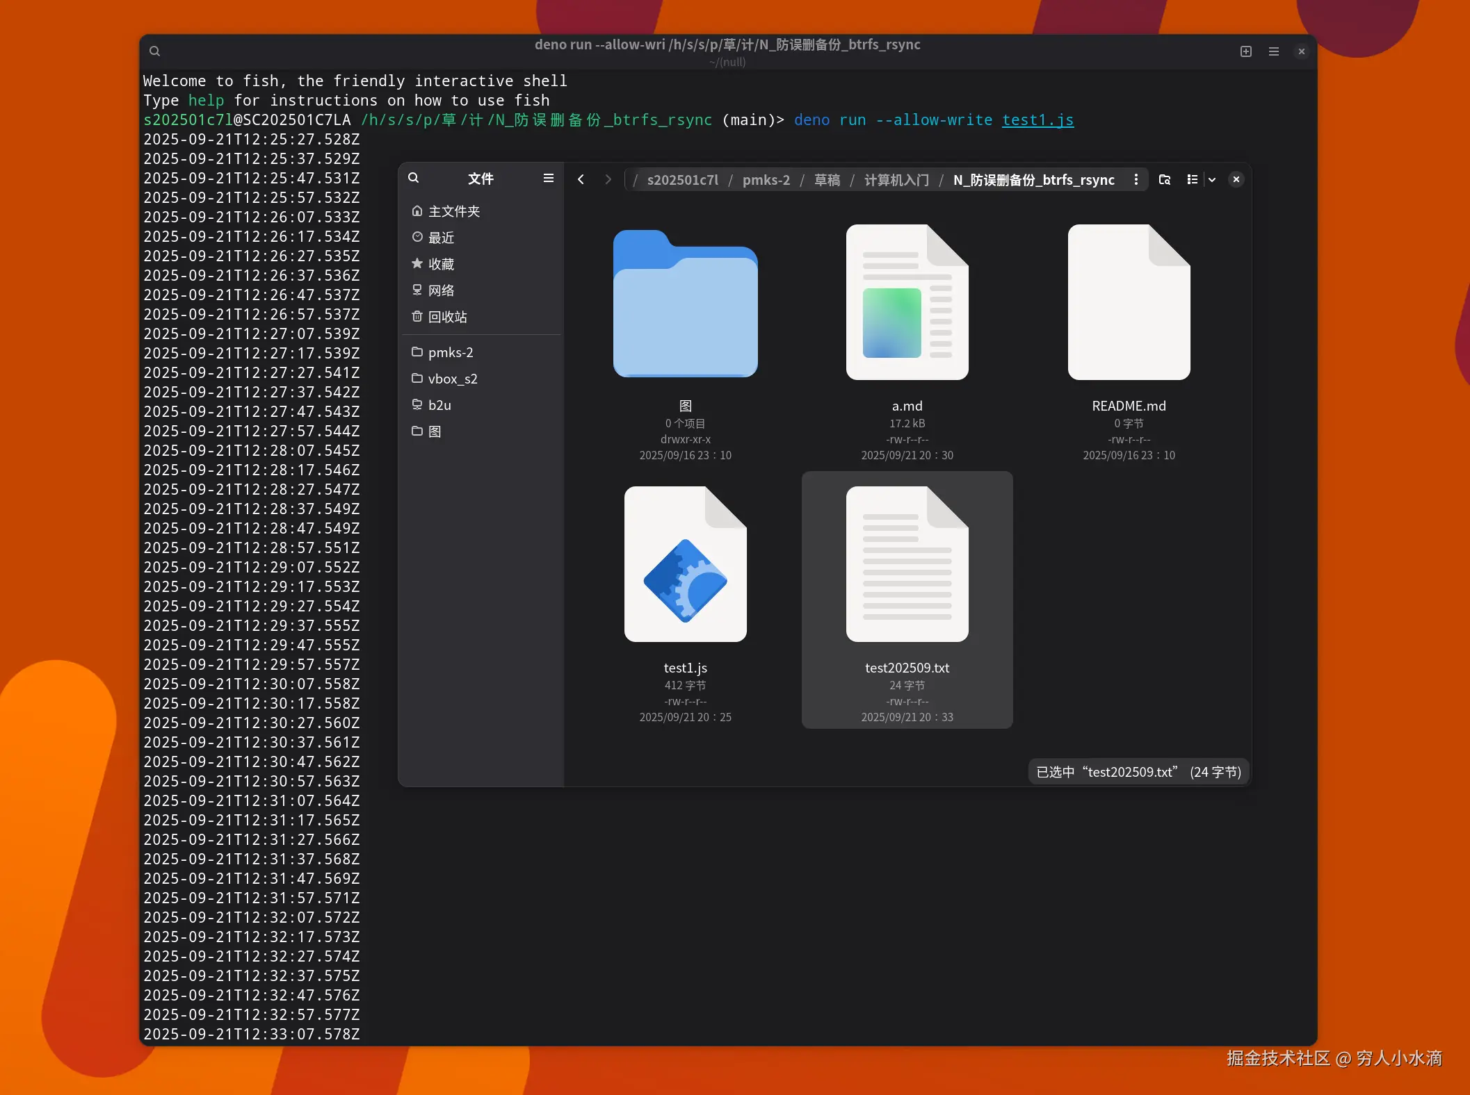Go back with the left arrow

pos(581,179)
